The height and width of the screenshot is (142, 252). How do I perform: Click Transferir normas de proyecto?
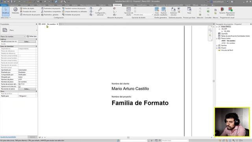74,8
